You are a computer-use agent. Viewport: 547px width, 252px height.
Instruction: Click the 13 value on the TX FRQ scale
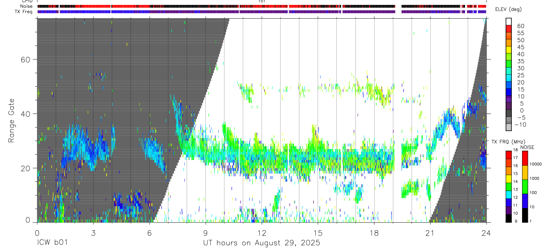[x=515, y=190]
